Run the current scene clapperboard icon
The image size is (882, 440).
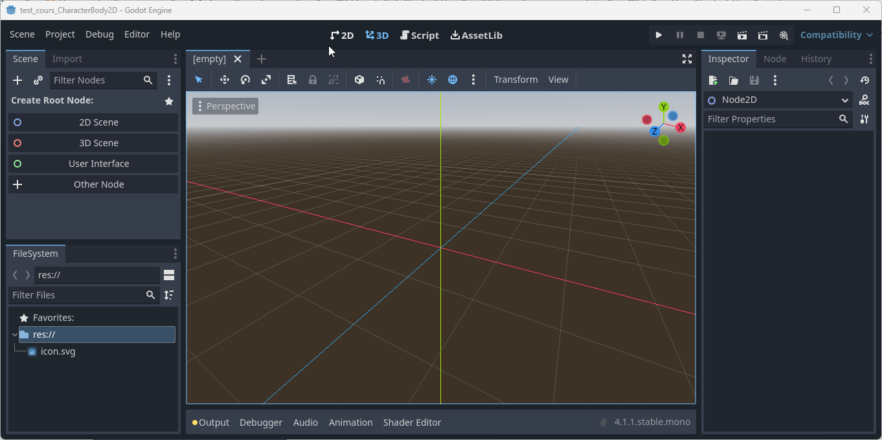pos(742,35)
